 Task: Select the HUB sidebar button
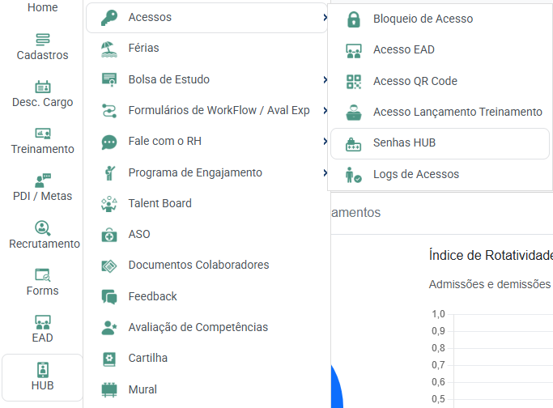[x=43, y=377]
